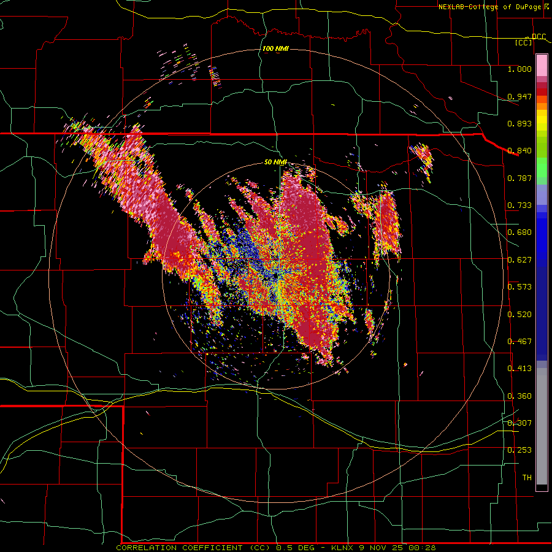This screenshot has height=552, width=552.
Task: Select the 0.680 legend value
Action: coord(519,232)
